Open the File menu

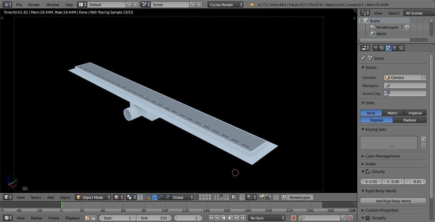19,5
